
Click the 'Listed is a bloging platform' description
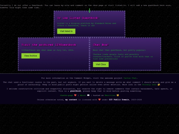click(87, 24)
